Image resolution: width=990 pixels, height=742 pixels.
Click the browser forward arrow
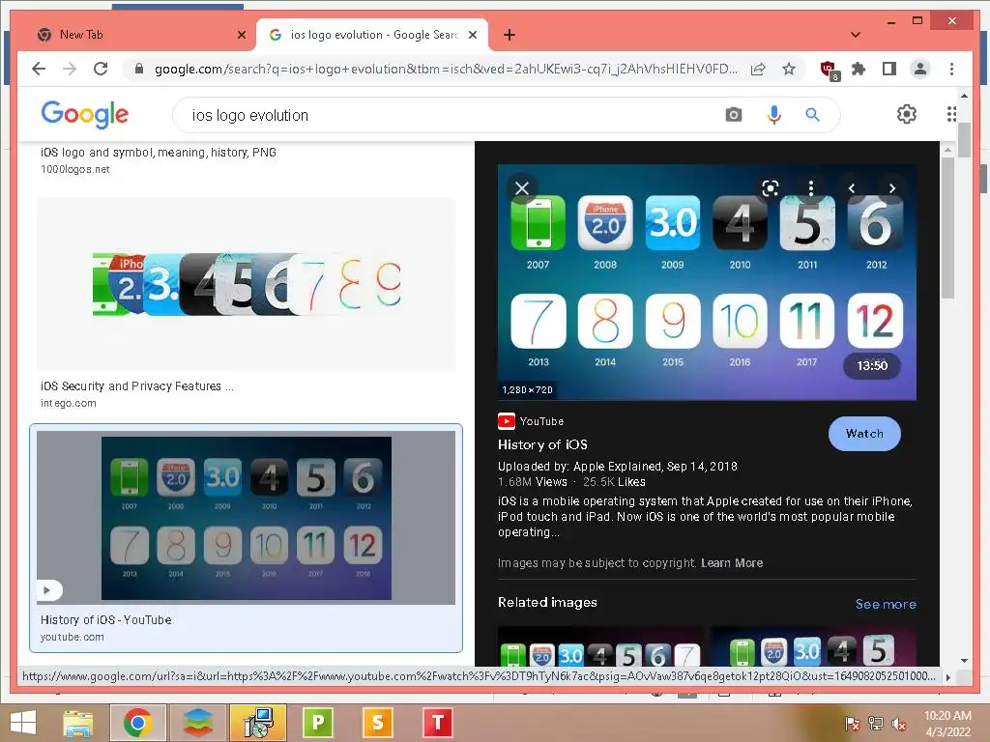(x=70, y=69)
